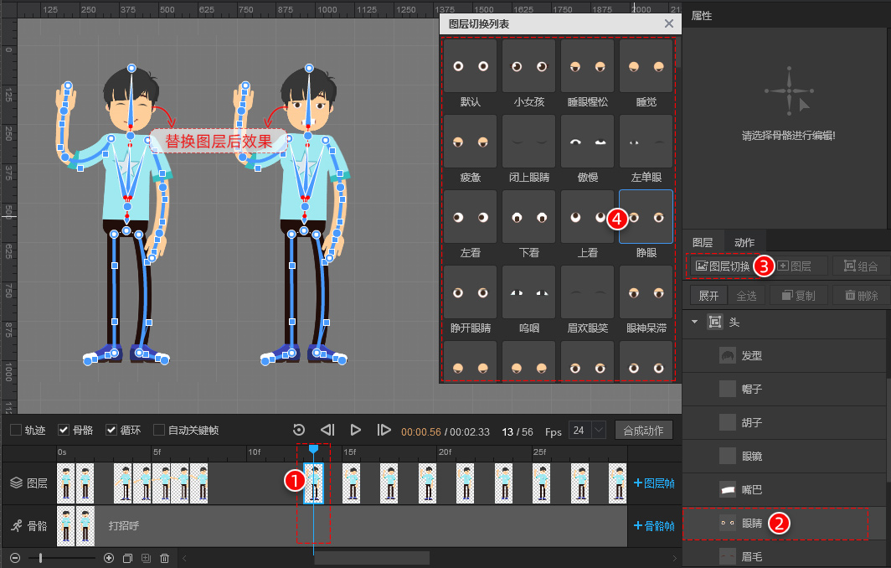Choose the 疲惫 eye style

pos(470,142)
